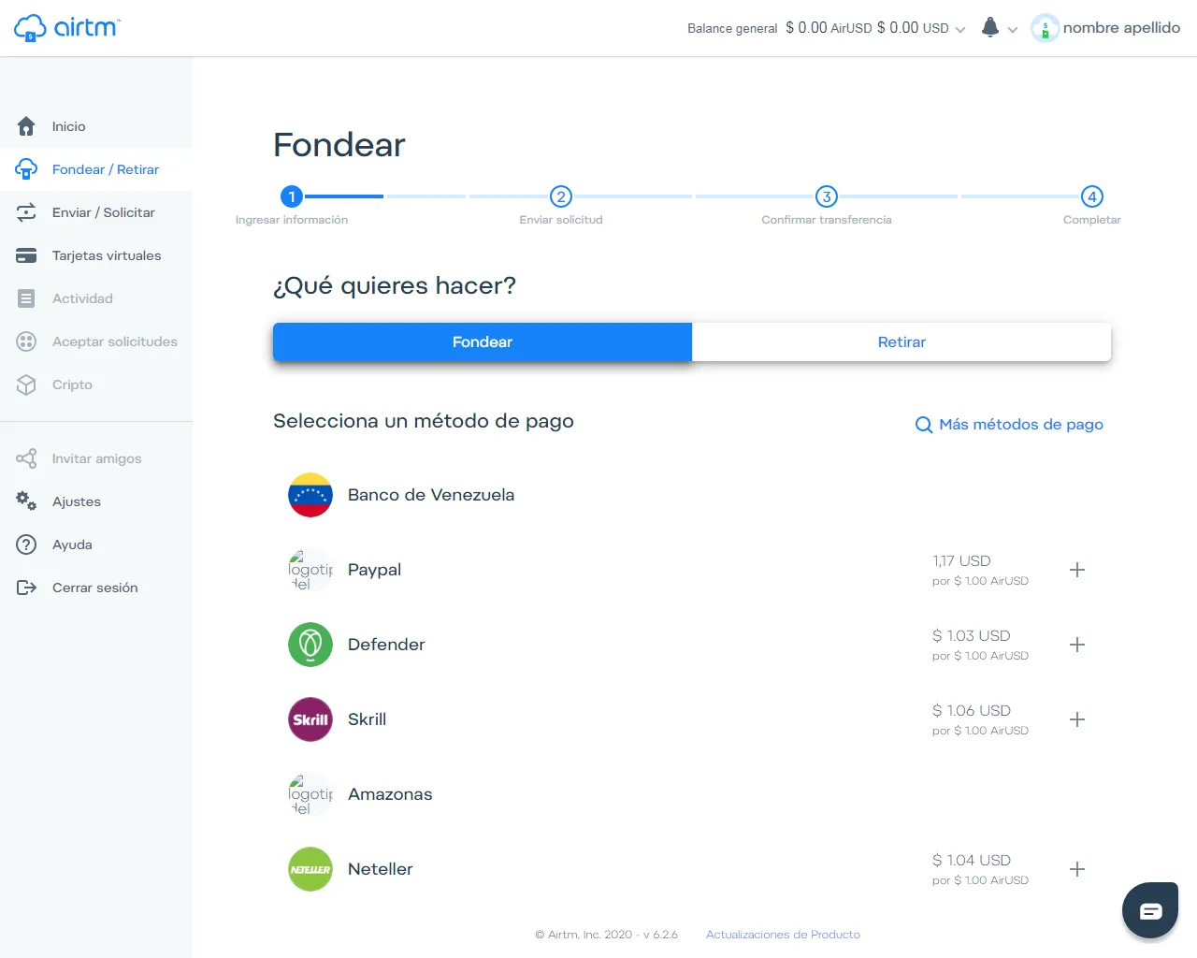This screenshot has height=958, width=1197.
Task: Click the Actividad list icon
Action: tap(26, 298)
